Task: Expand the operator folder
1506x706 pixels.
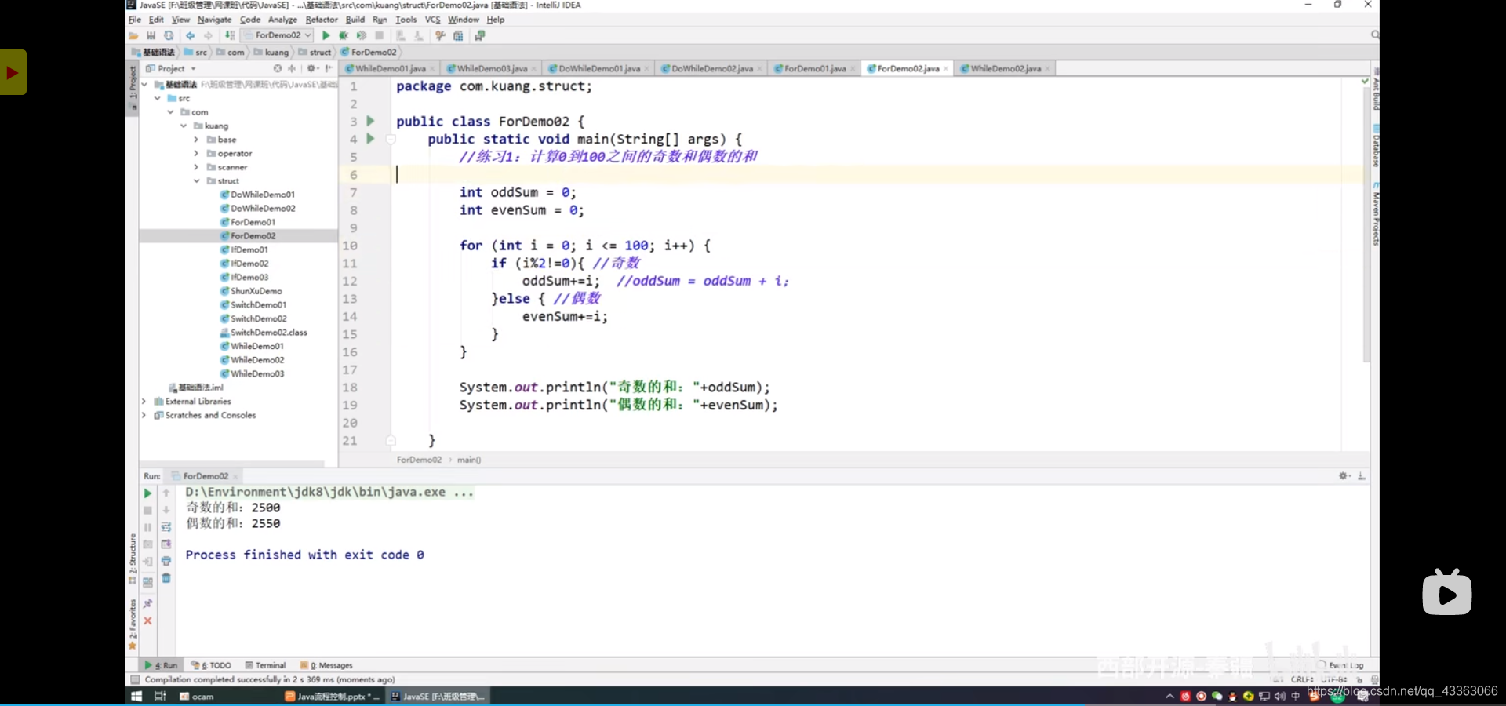Action: (x=196, y=154)
